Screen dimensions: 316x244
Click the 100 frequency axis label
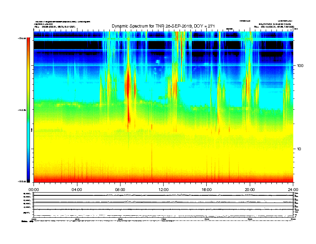(x=300, y=66)
